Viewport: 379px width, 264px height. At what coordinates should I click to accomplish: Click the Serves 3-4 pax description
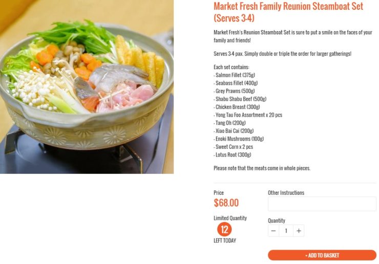(282, 54)
